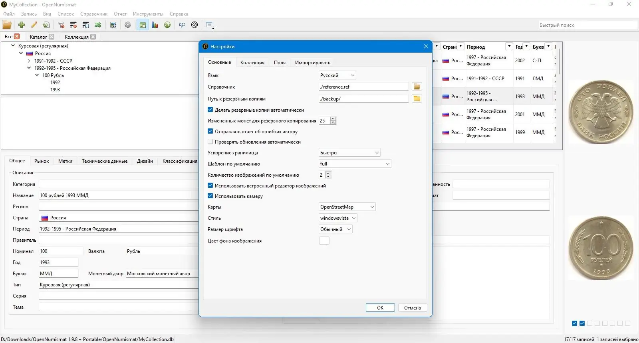Open collection with the folder toolbar icon
The height and width of the screenshot is (343, 639).
[7, 25]
